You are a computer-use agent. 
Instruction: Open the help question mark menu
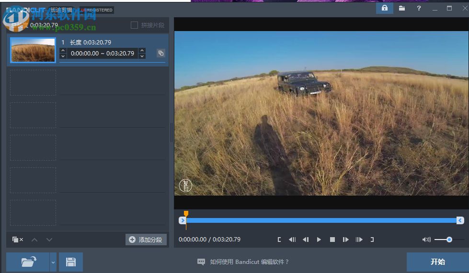pos(419,8)
